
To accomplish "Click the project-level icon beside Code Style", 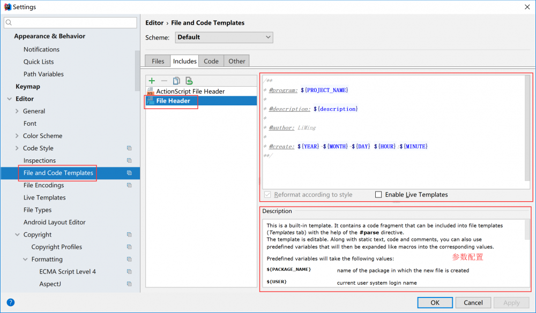I will coord(129,148).
